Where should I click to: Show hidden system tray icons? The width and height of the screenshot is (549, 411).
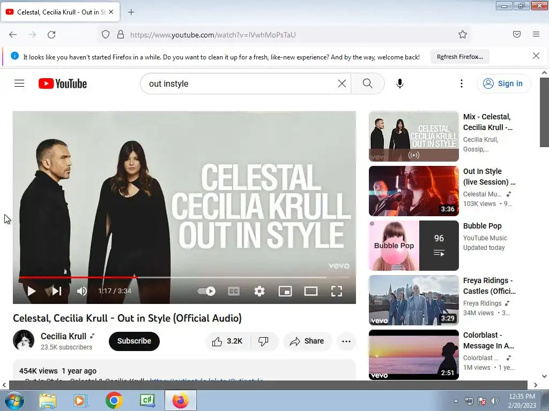point(456,401)
